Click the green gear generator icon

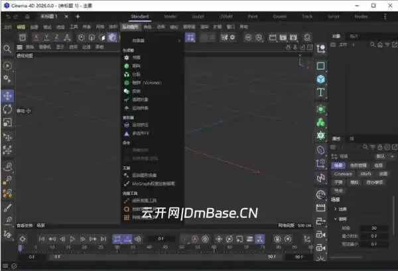point(320,135)
